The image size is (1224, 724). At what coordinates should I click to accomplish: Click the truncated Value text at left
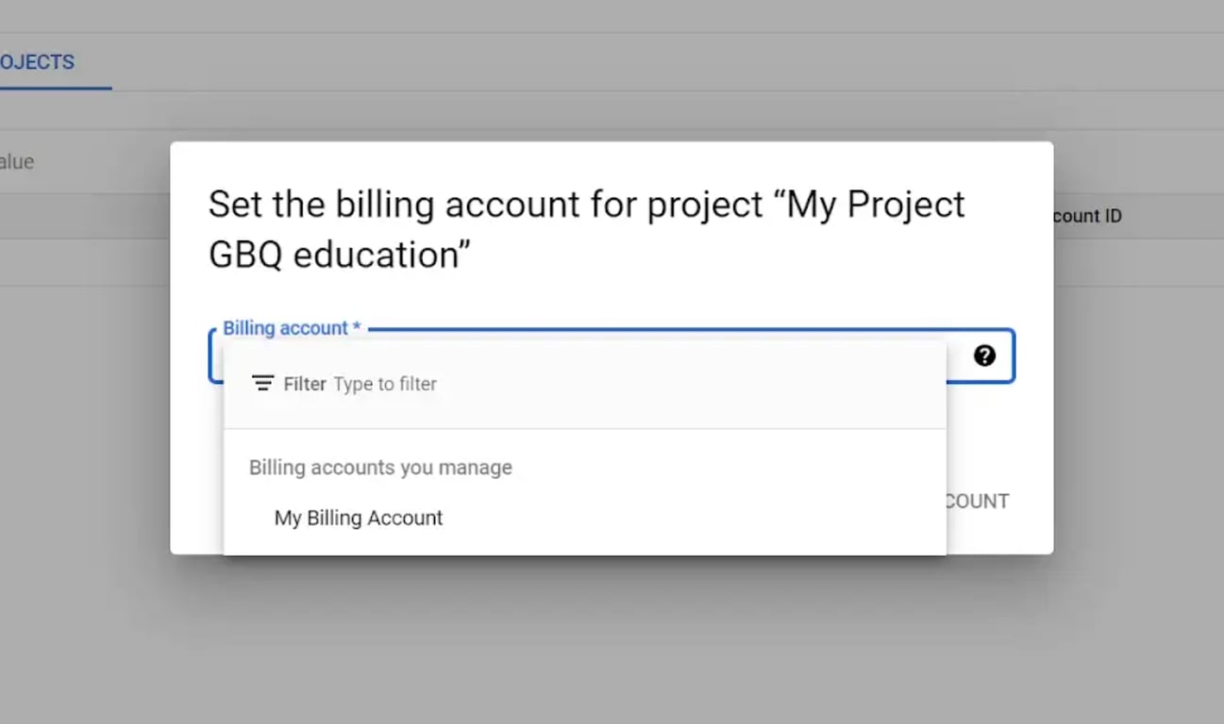pyautogui.click(x=17, y=161)
